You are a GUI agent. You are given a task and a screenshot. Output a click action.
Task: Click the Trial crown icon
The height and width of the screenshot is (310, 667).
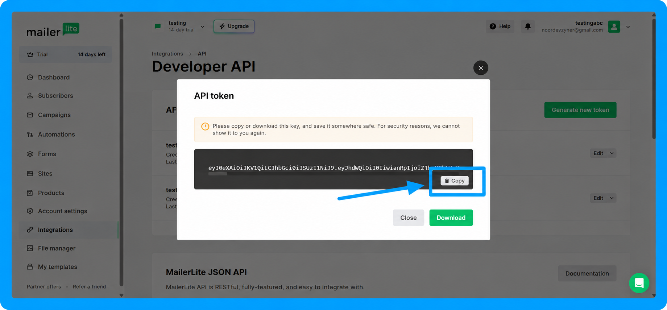click(30, 54)
